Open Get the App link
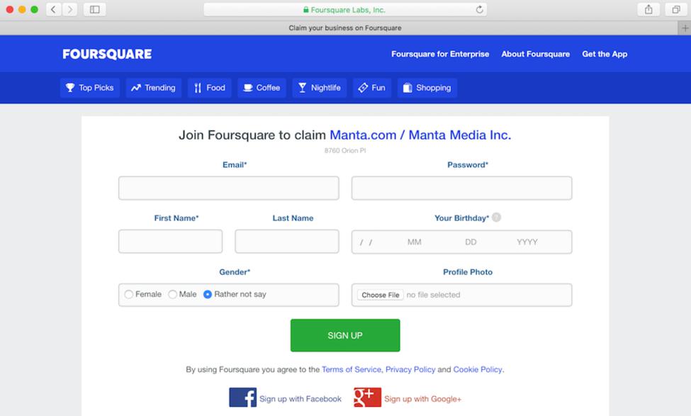This screenshot has height=416, width=691. [605, 54]
